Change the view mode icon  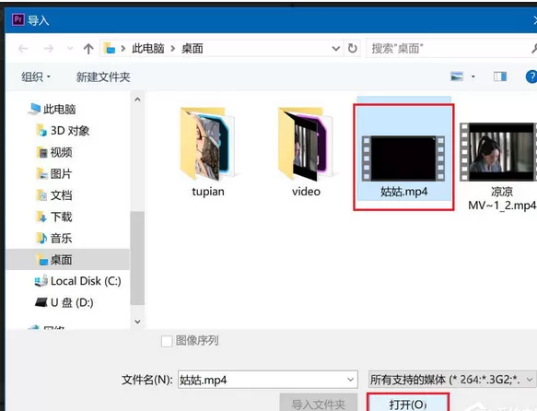click(457, 76)
